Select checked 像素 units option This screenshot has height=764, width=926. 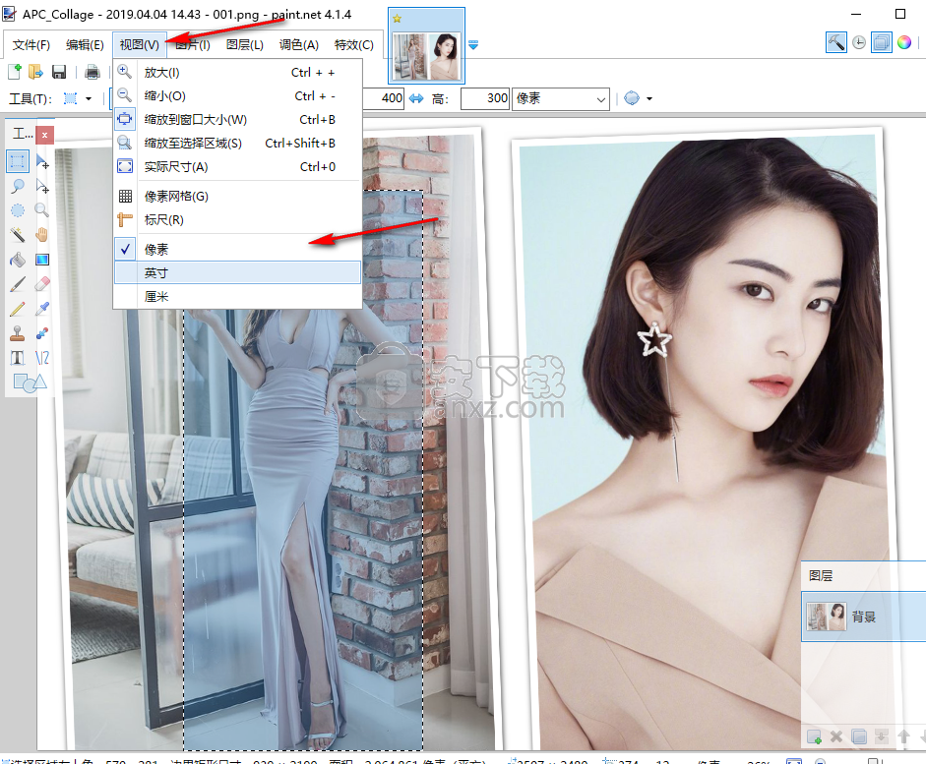click(x=237, y=249)
